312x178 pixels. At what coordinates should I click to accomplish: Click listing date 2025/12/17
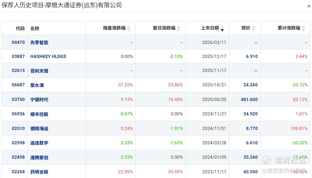click(x=214, y=57)
